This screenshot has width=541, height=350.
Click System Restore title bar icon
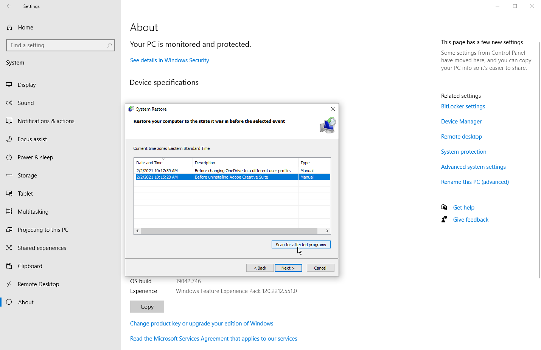click(x=131, y=109)
